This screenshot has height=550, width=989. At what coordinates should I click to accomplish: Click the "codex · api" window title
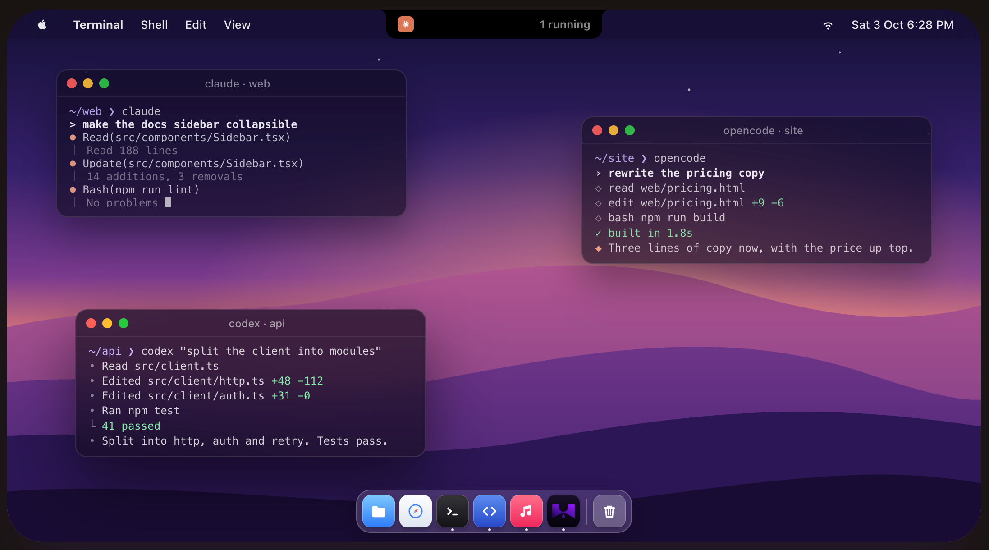tap(257, 324)
